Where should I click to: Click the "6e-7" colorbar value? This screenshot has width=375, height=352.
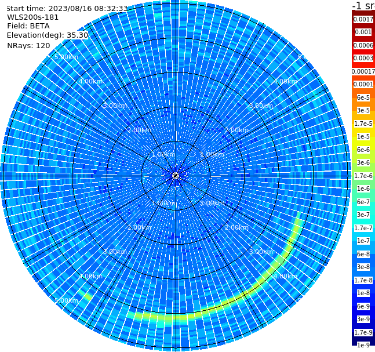click(x=363, y=202)
